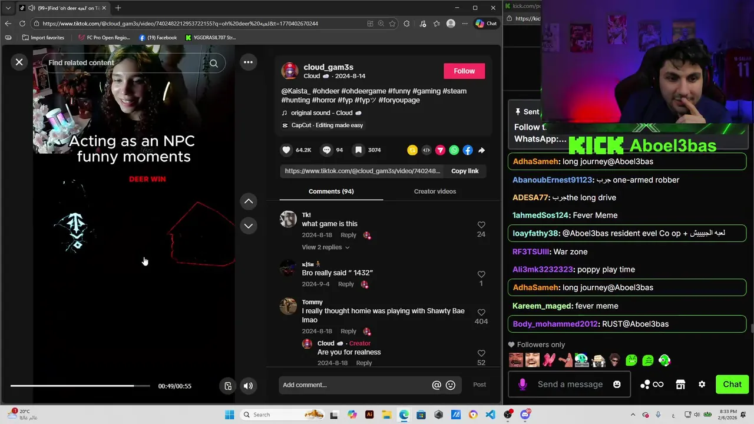The image size is (754, 424).
Task: Follow cloud_gam3s with Follow button
Action: tap(464, 71)
